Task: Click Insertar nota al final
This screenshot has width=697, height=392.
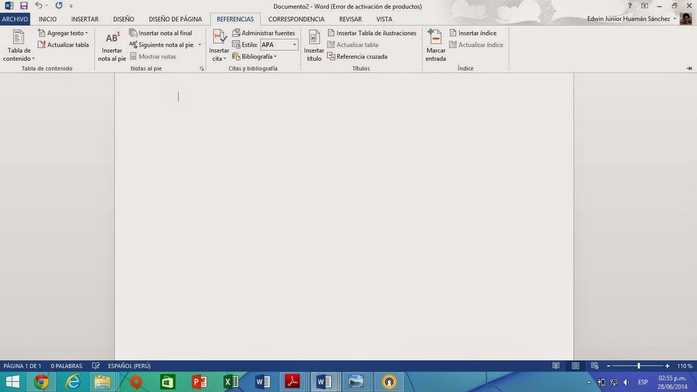Action: click(x=161, y=33)
